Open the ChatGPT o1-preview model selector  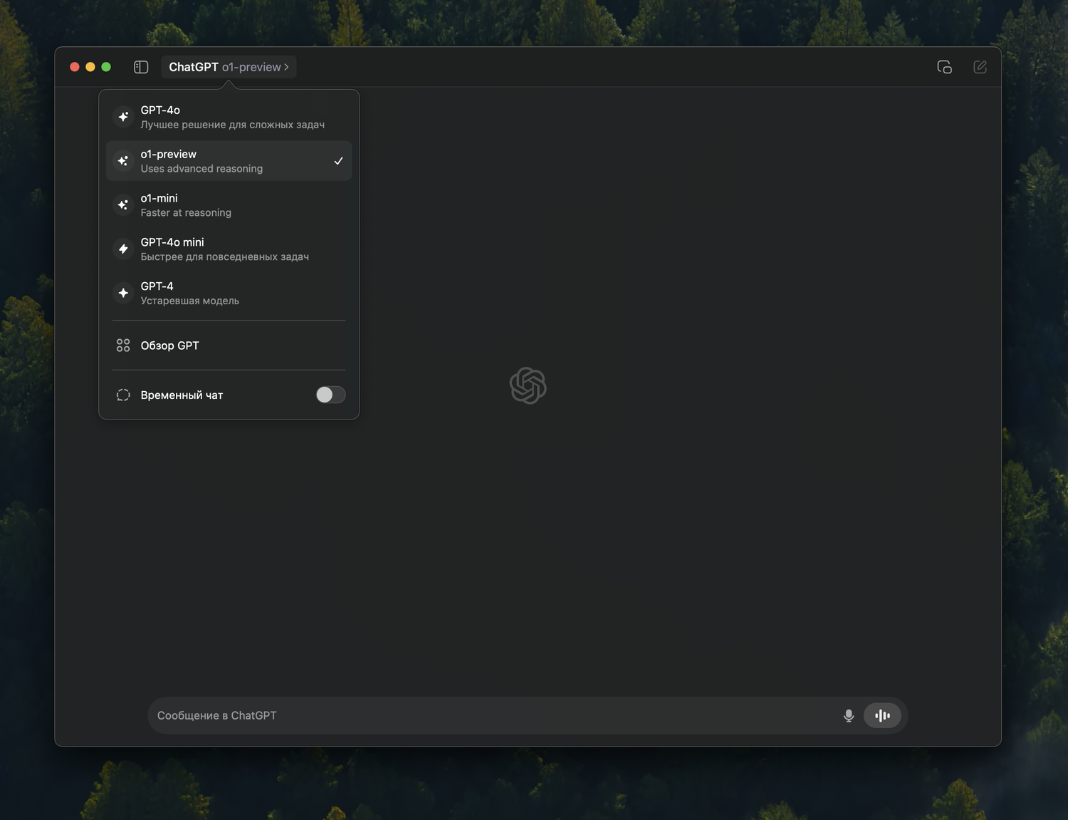(x=229, y=67)
